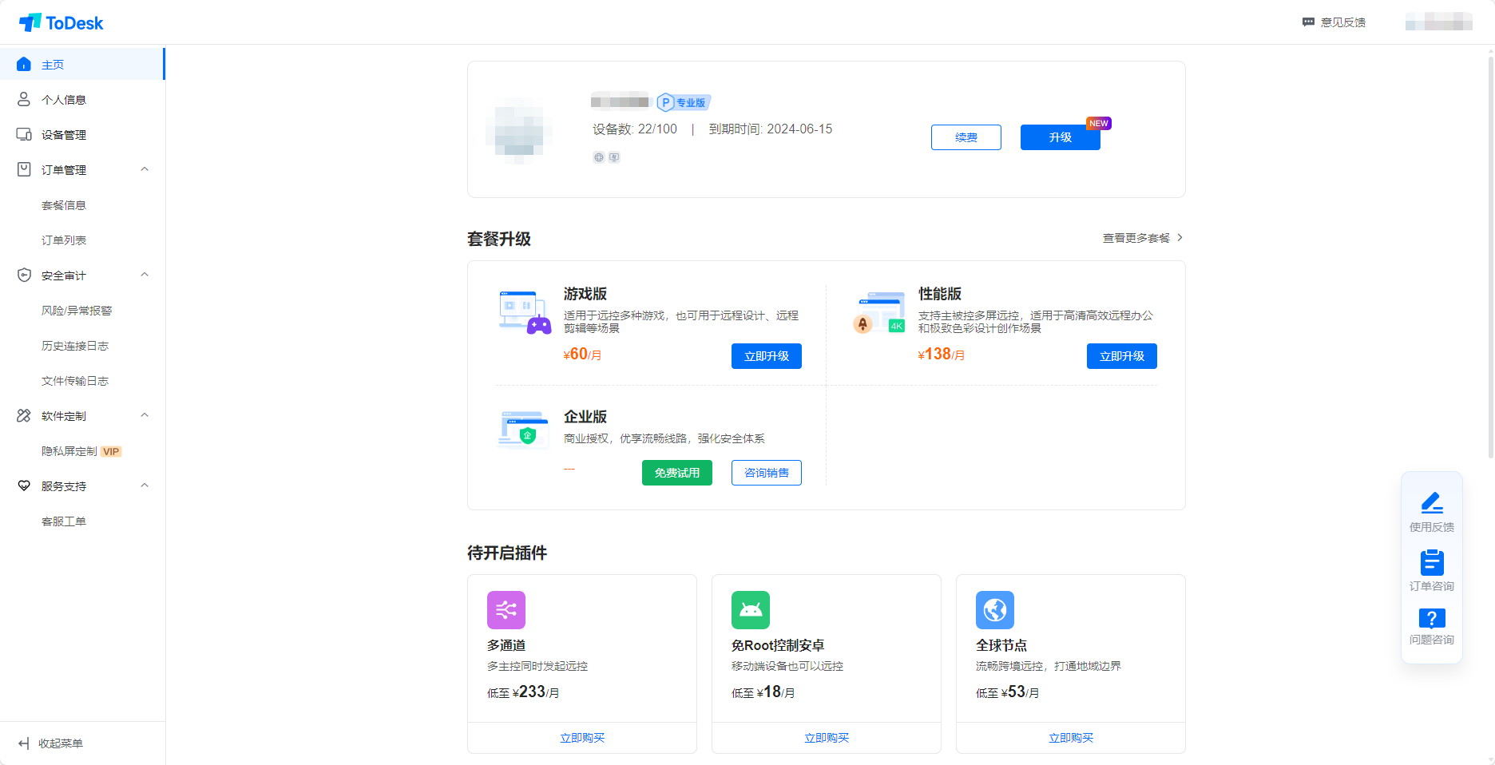Click the heart icon beside 服务支持

[x=24, y=486]
